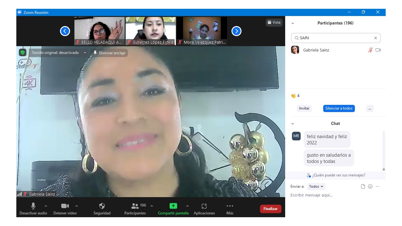Open the Aplicaciones icon in toolbar
This screenshot has width=402, height=226.
point(204,206)
